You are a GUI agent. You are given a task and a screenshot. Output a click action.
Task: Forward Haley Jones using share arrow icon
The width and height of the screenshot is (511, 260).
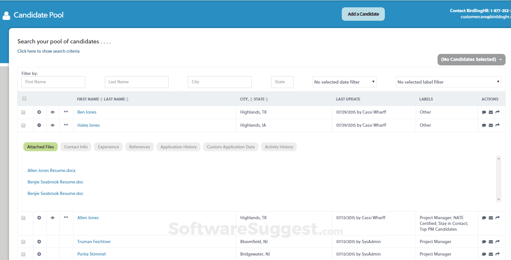pos(498,125)
